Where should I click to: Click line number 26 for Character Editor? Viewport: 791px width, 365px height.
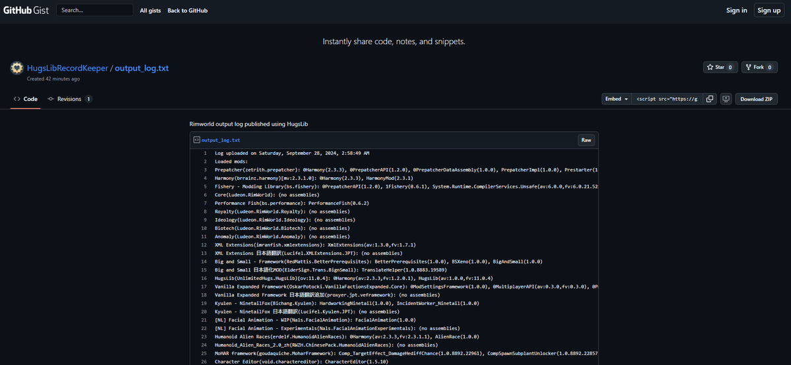click(204, 361)
